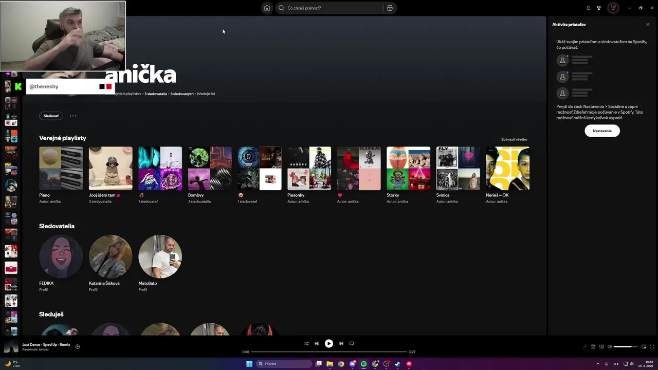The height and width of the screenshot is (370, 658).
Task: Click the Spotify taskbar icon
Action: [364, 364]
